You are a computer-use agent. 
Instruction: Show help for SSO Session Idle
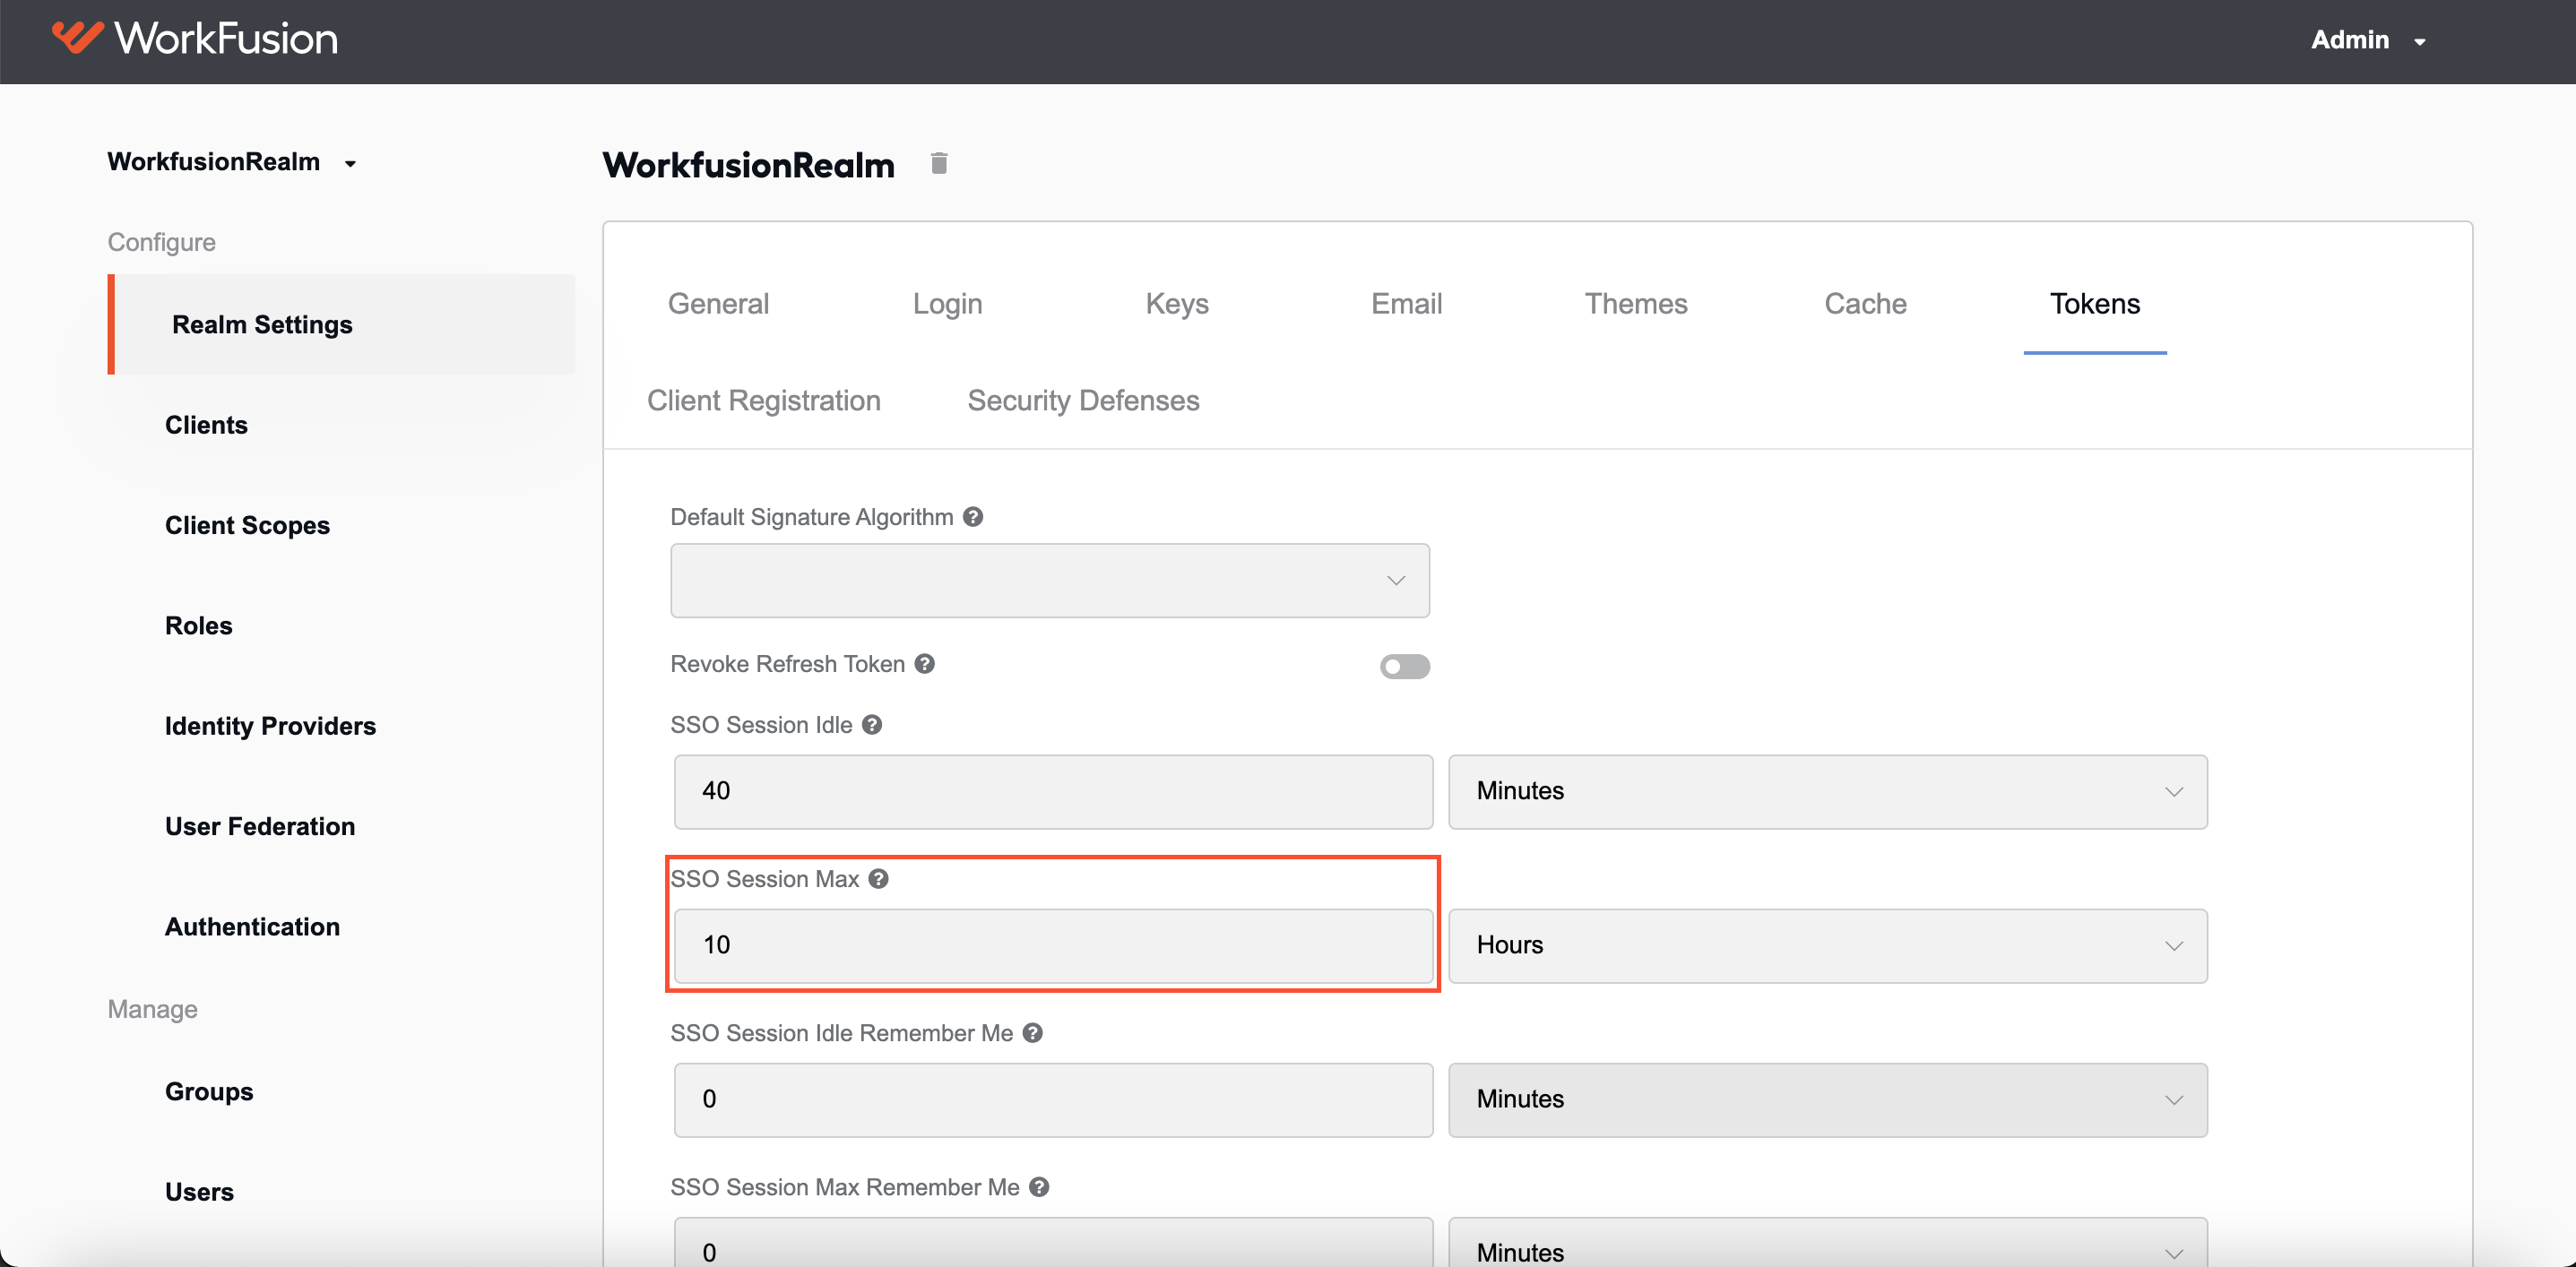pos(872,725)
